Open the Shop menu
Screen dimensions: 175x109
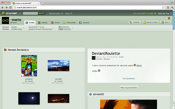68,13
